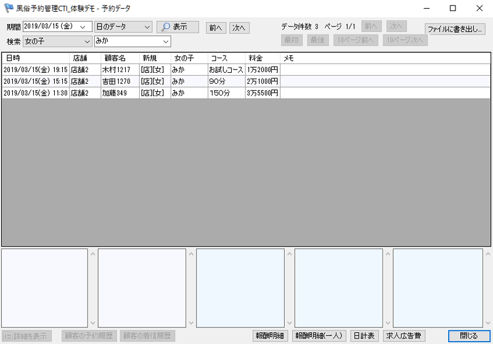Viewport: 493px width, 344px height.
Task: Expand the みか search value dropdown
Action: tap(166, 41)
